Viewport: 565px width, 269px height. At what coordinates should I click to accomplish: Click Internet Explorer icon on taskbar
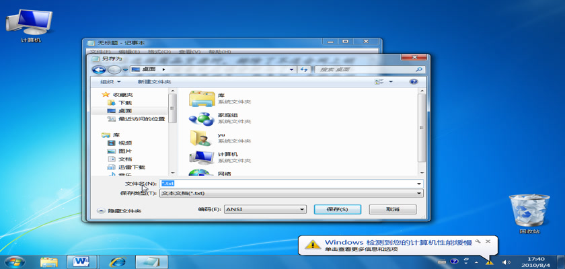tap(118, 261)
